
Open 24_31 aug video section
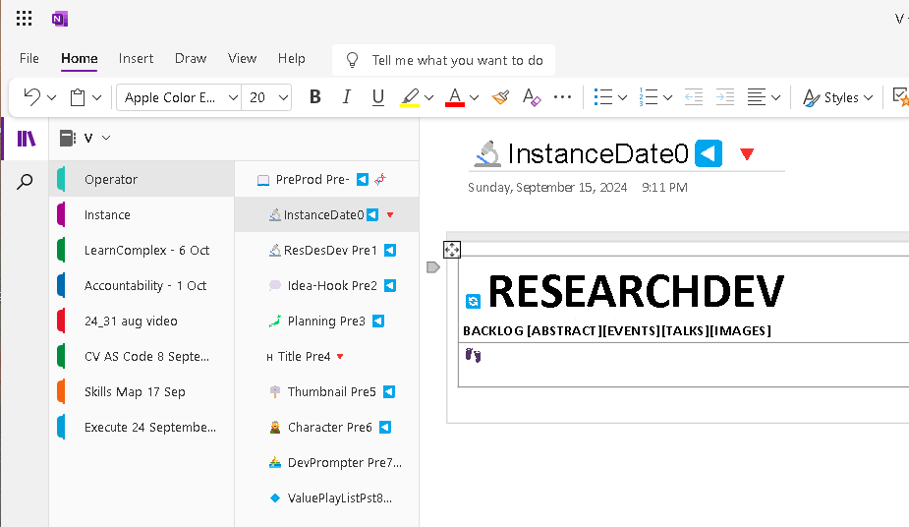[142, 321]
